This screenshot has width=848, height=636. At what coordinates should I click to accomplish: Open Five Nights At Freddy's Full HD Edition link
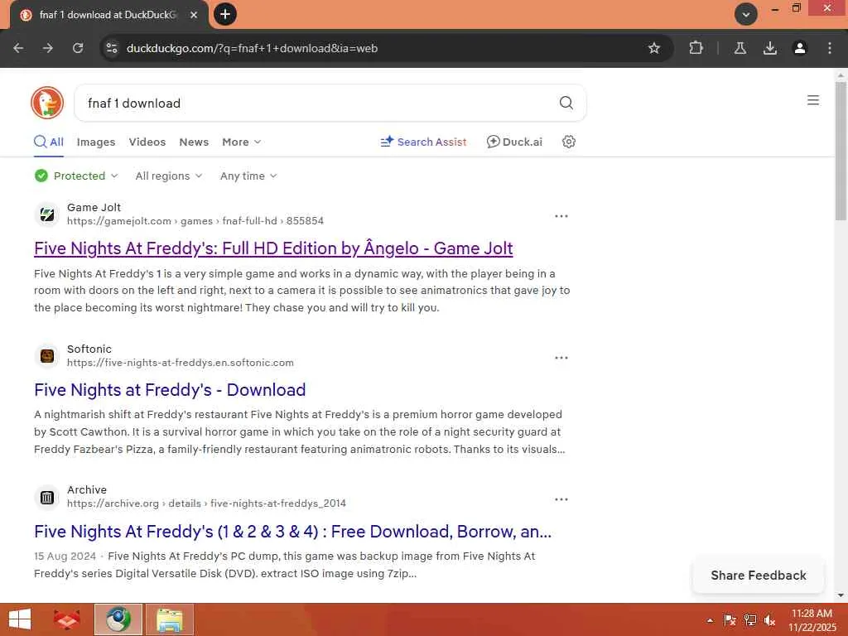tap(273, 248)
